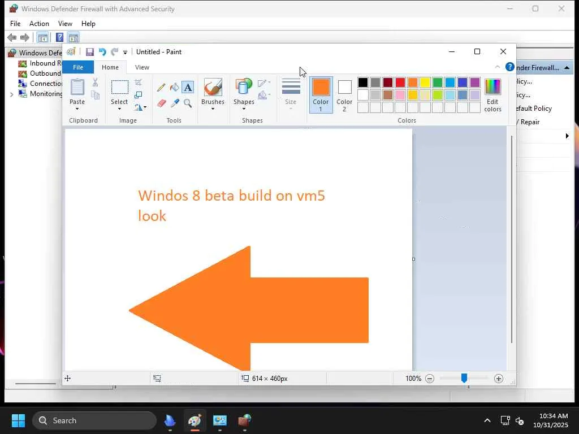Image resolution: width=579 pixels, height=434 pixels.
Task: Open the Firewall Action menu
Action: click(39, 24)
